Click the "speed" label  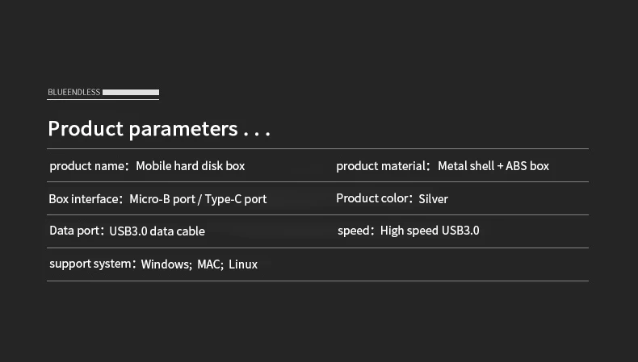point(355,231)
